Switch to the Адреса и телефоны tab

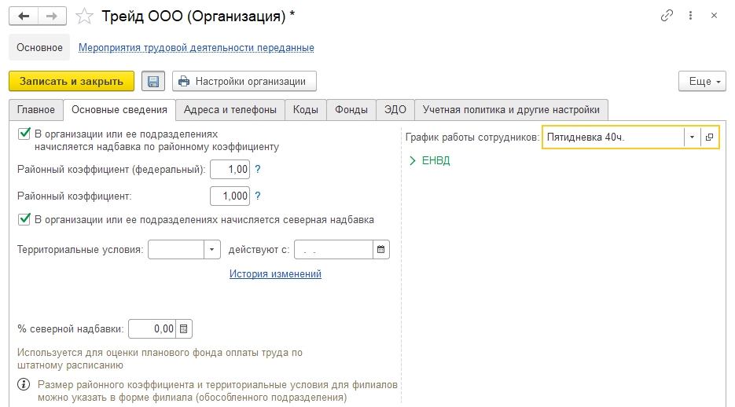point(230,110)
